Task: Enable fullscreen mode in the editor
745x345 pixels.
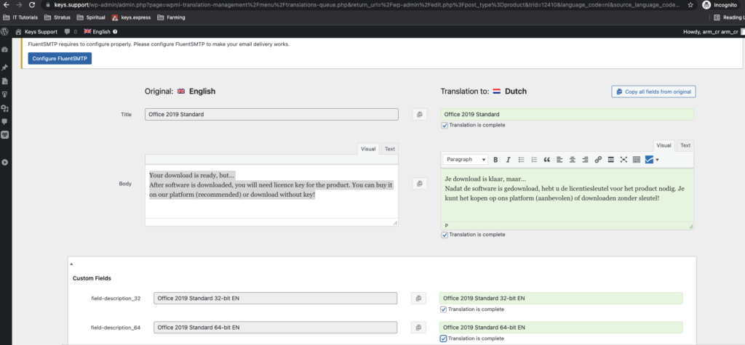Action: tap(624, 159)
